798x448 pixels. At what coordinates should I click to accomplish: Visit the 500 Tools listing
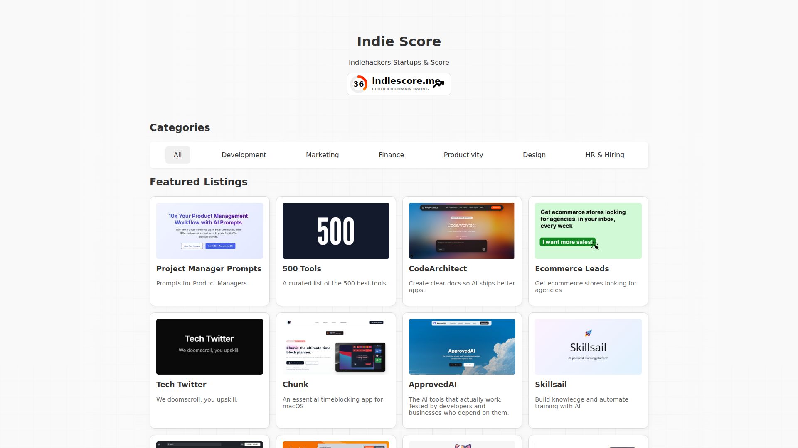click(x=301, y=268)
